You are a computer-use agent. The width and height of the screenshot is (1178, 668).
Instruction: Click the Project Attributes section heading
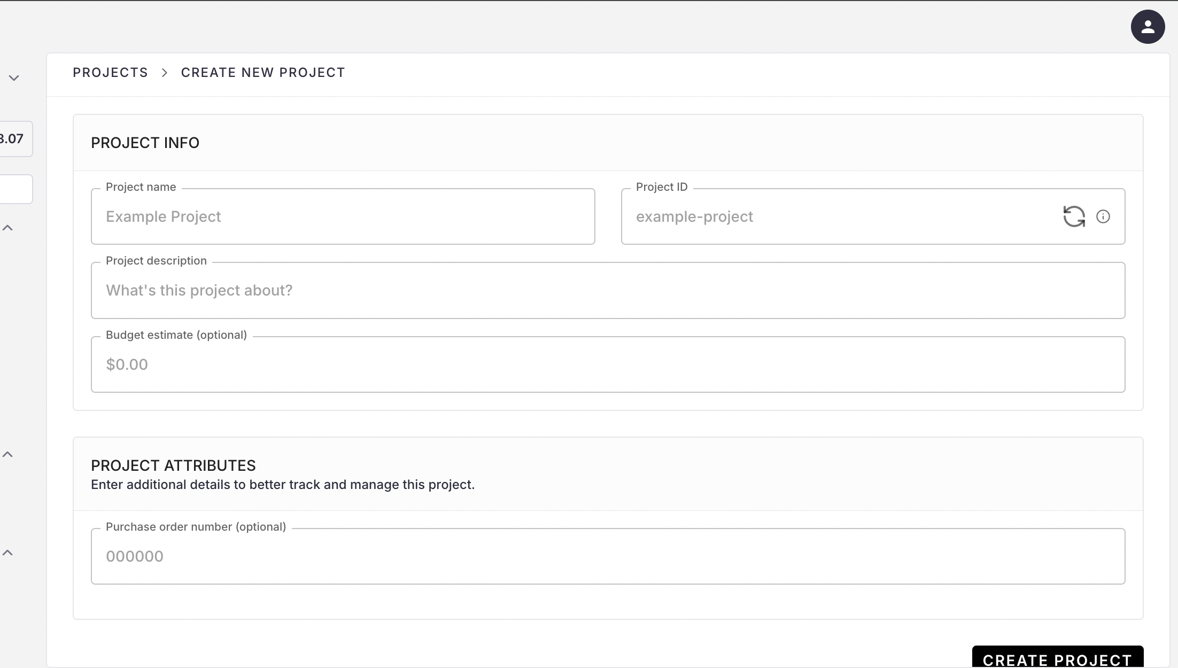pyautogui.click(x=173, y=465)
